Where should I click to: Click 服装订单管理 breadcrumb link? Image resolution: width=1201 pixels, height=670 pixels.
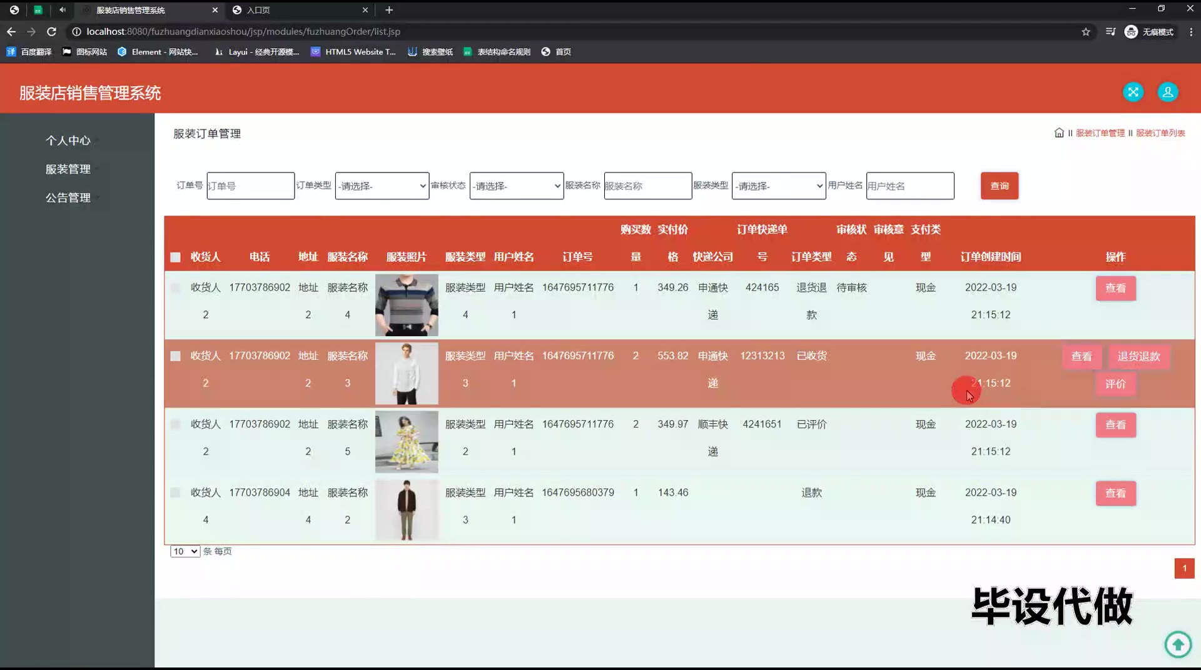[1100, 133]
